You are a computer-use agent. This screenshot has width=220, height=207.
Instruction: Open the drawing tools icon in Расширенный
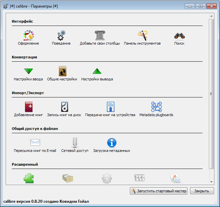[176, 178]
